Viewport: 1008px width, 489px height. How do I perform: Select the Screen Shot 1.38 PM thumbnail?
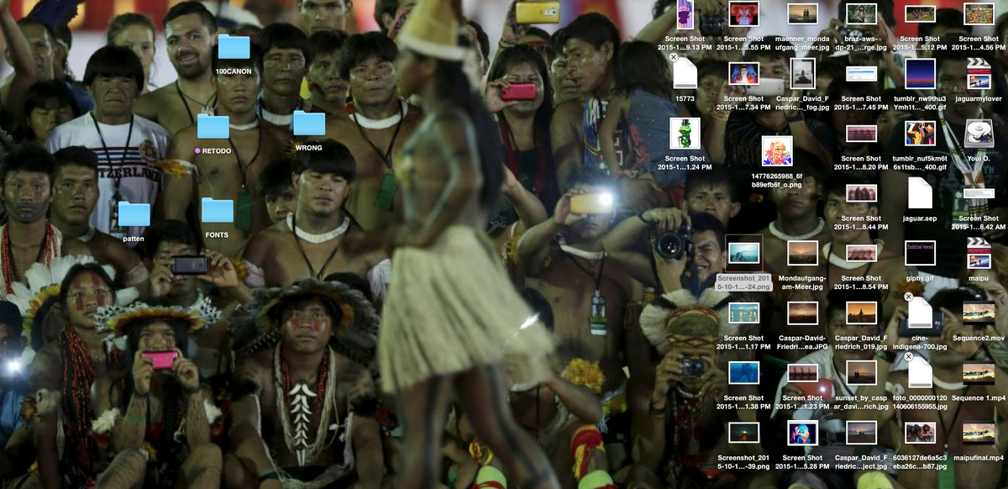[744, 373]
